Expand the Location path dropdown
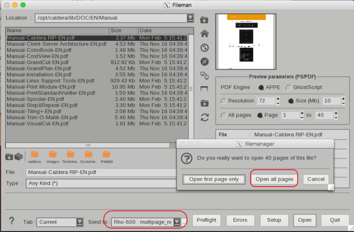The width and height of the screenshot is (354, 232). pyautogui.click(x=190, y=18)
